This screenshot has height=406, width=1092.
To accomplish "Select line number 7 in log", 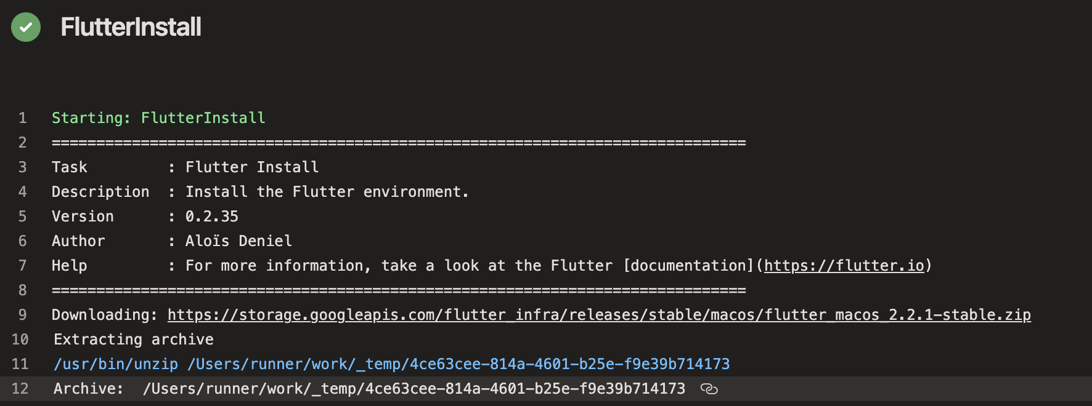I will click(22, 266).
